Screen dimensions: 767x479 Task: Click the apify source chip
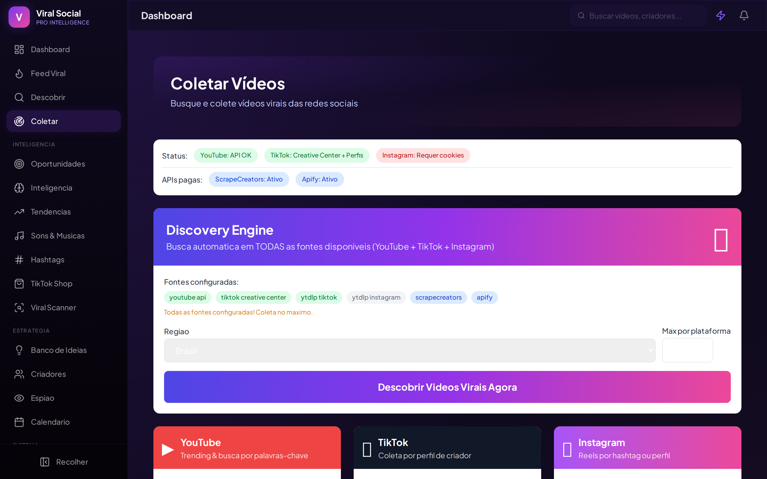[x=484, y=298]
